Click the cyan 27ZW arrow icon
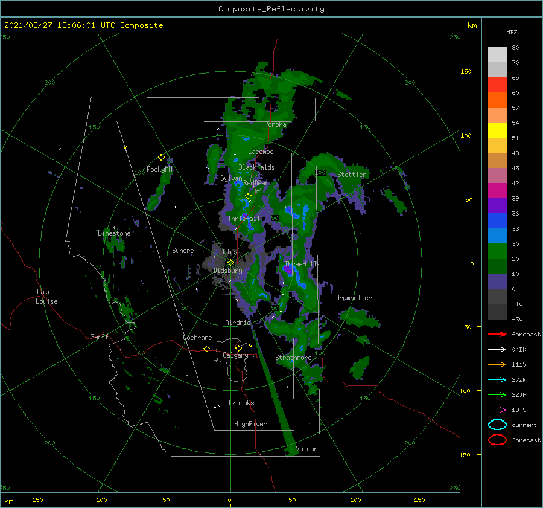This screenshot has width=543, height=508. coord(497,380)
